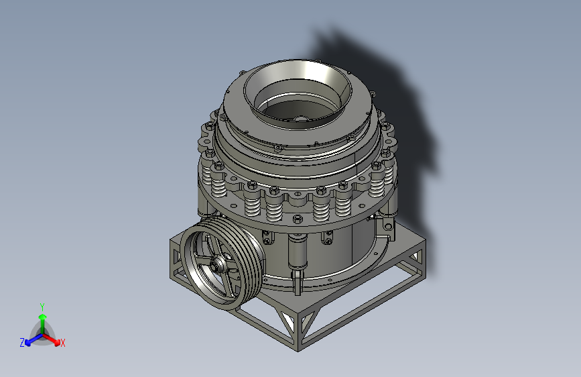Viewport: 581px width, 377px height.
Task: Select the grooved belt pulley wheel
Action: 222,263
